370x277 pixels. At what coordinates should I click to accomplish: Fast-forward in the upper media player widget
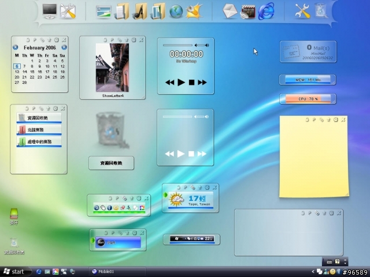point(202,82)
